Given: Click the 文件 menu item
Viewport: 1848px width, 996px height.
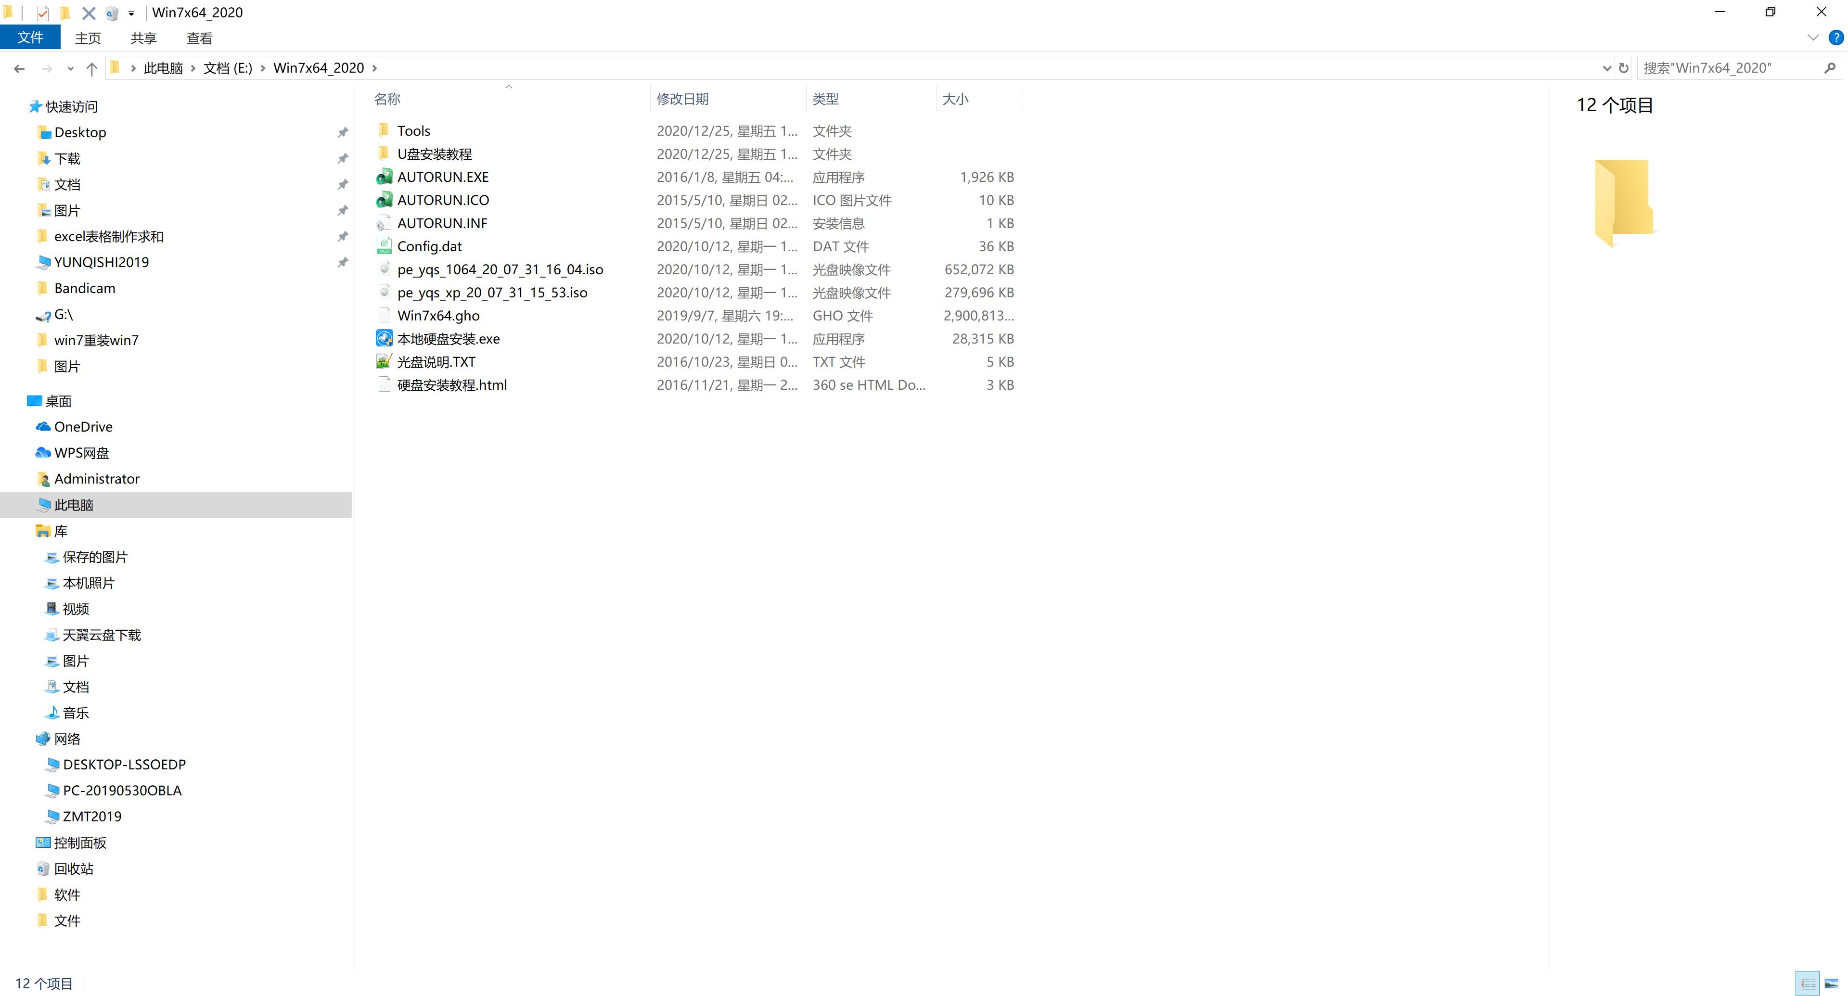Looking at the screenshot, I should (31, 38).
